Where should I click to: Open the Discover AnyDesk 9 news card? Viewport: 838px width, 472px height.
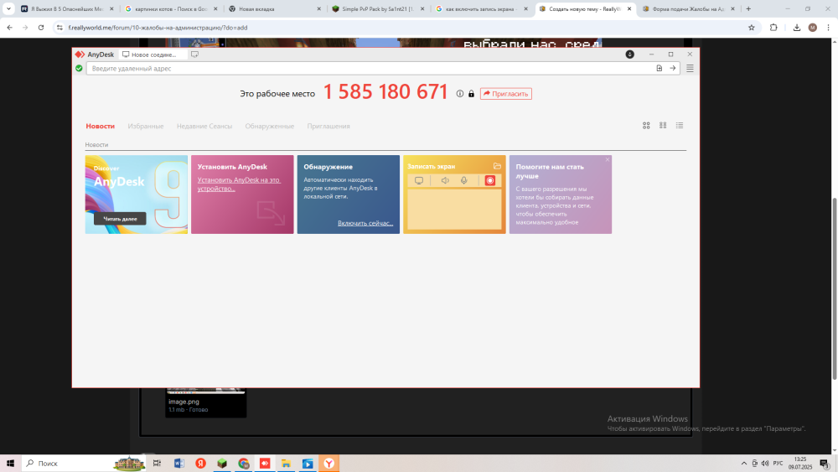pos(137,195)
